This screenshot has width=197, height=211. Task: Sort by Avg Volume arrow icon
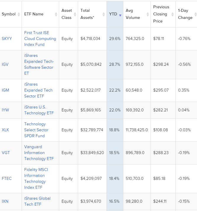click(x=148, y=14)
